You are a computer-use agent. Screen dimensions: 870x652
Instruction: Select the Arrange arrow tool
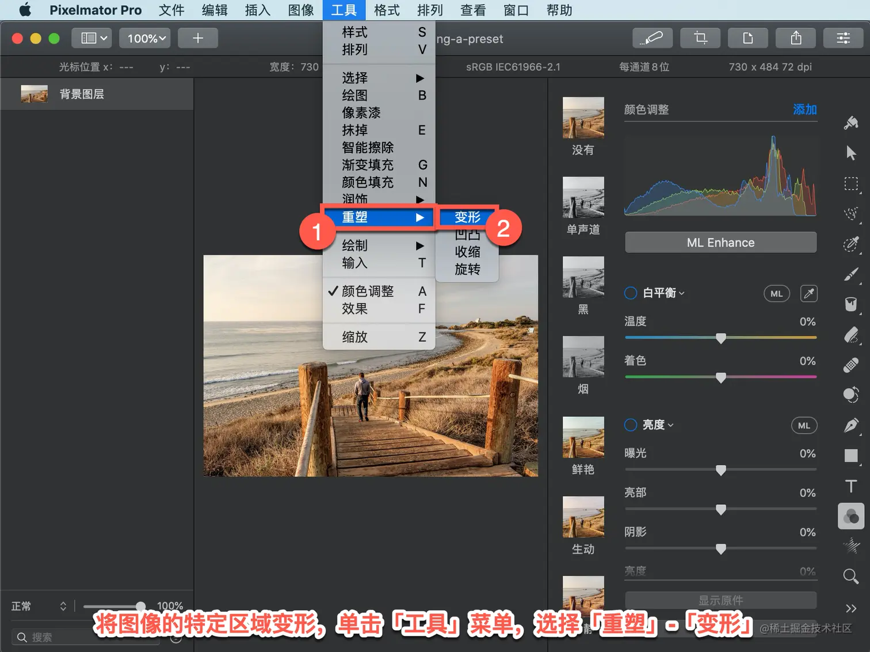coord(851,153)
